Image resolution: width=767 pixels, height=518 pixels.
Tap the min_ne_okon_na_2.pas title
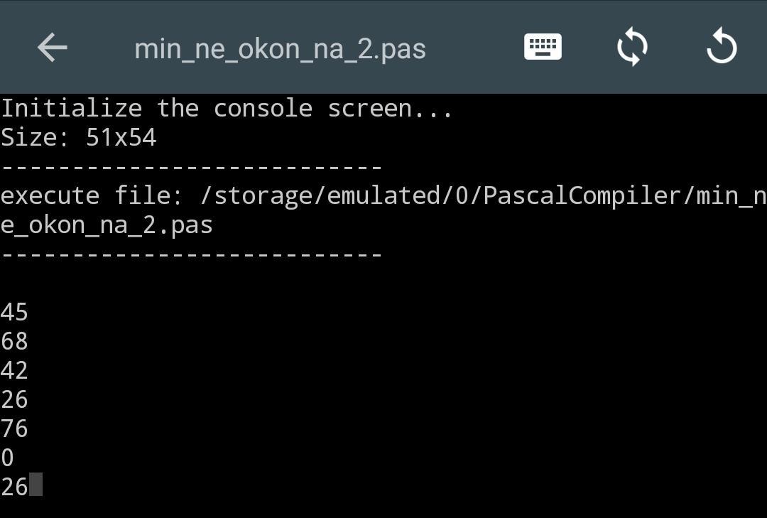(x=280, y=48)
